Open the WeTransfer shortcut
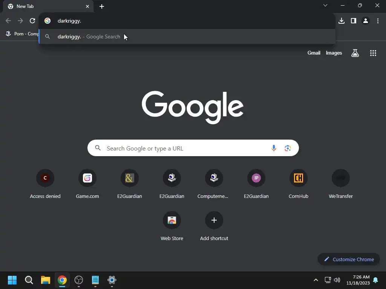The image size is (386, 289). (x=341, y=184)
